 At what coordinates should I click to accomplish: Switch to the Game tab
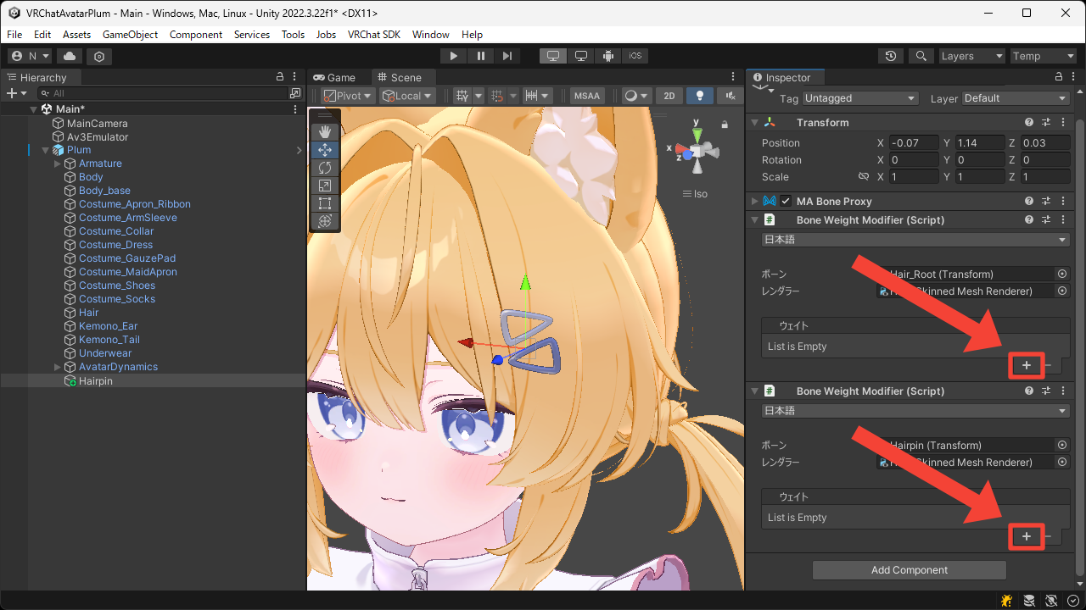[338, 76]
